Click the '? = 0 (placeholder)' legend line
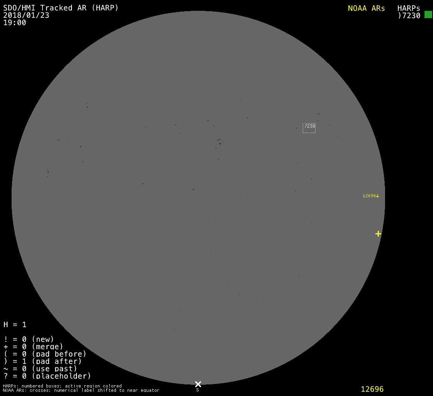Image resolution: width=433 pixels, height=396 pixels. tap(47, 376)
